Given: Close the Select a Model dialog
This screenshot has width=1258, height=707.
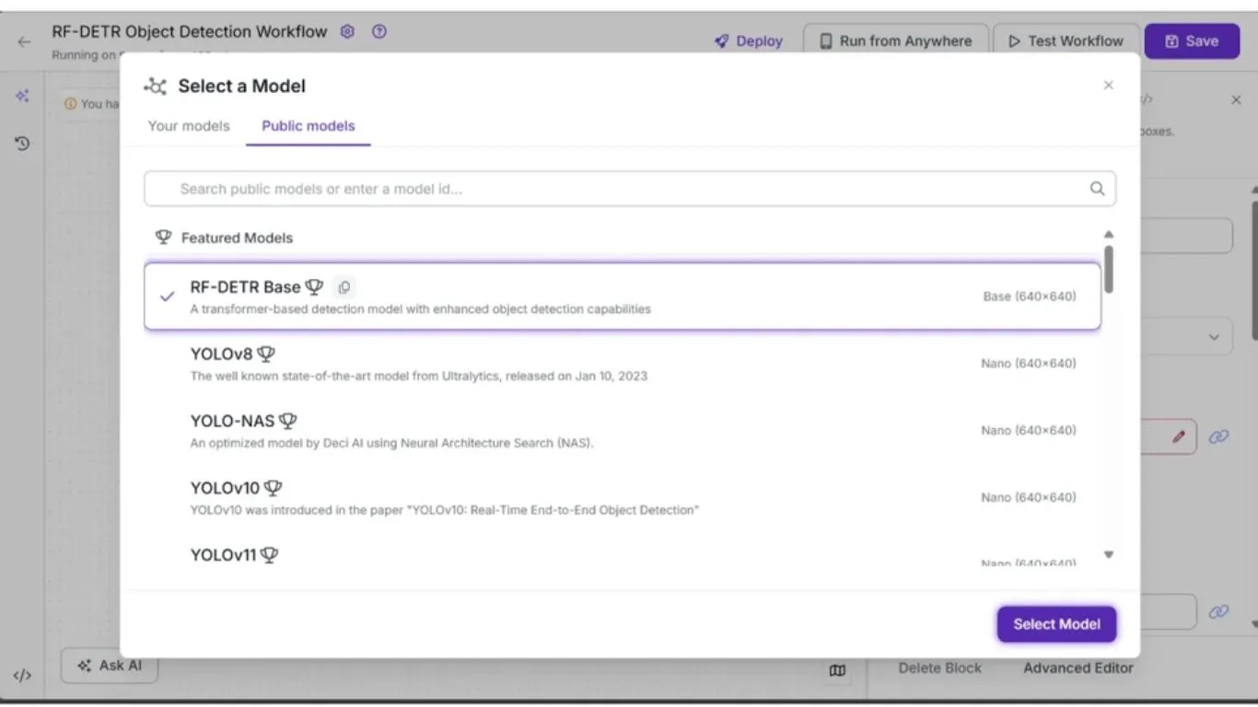Looking at the screenshot, I should coord(1108,86).
